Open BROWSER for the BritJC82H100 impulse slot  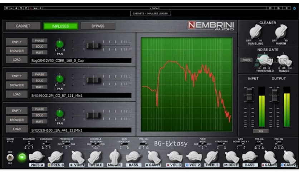click(x=17, y=120)
